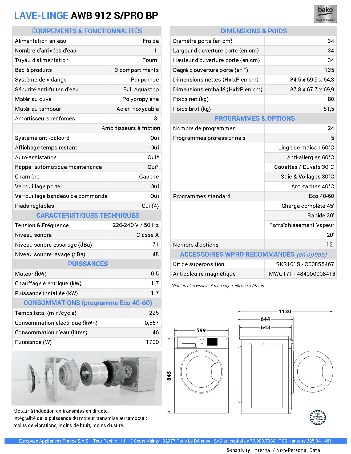The width and height of the screenshot is (351, 454).
Task: Click the 'CARACTÉRISTIQUES TECHNIQUES' heading
Action: coord(88,215)
